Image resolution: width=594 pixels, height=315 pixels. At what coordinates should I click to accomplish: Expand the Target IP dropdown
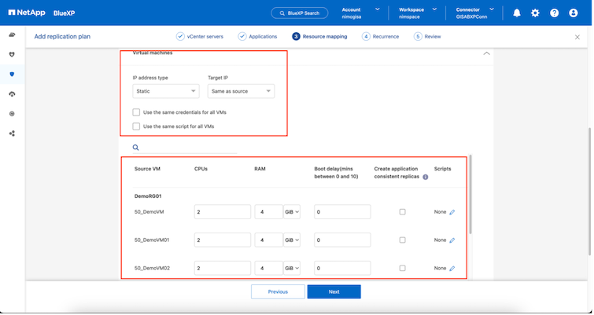pos(240,91)
